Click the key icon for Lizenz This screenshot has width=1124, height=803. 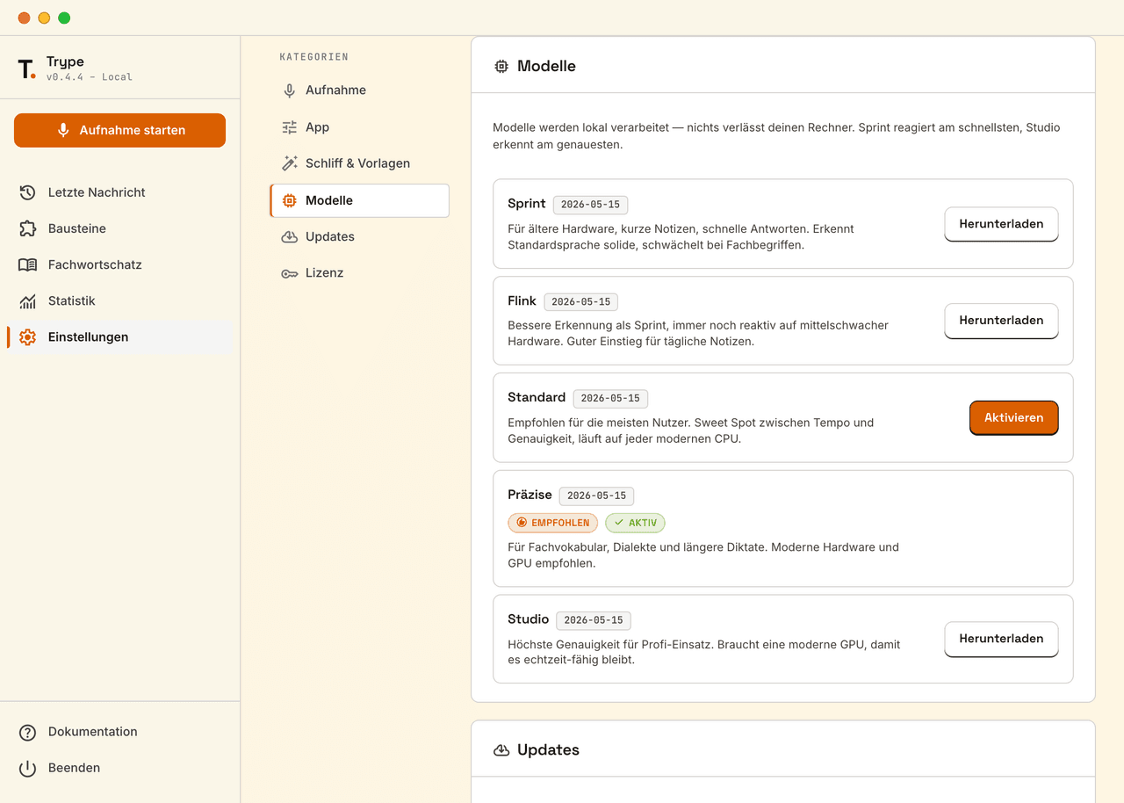(x=290, y=273)
